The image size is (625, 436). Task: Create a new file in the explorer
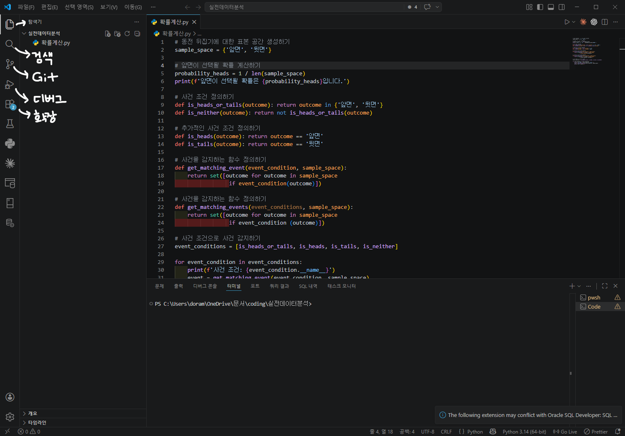tap(108, 34)
